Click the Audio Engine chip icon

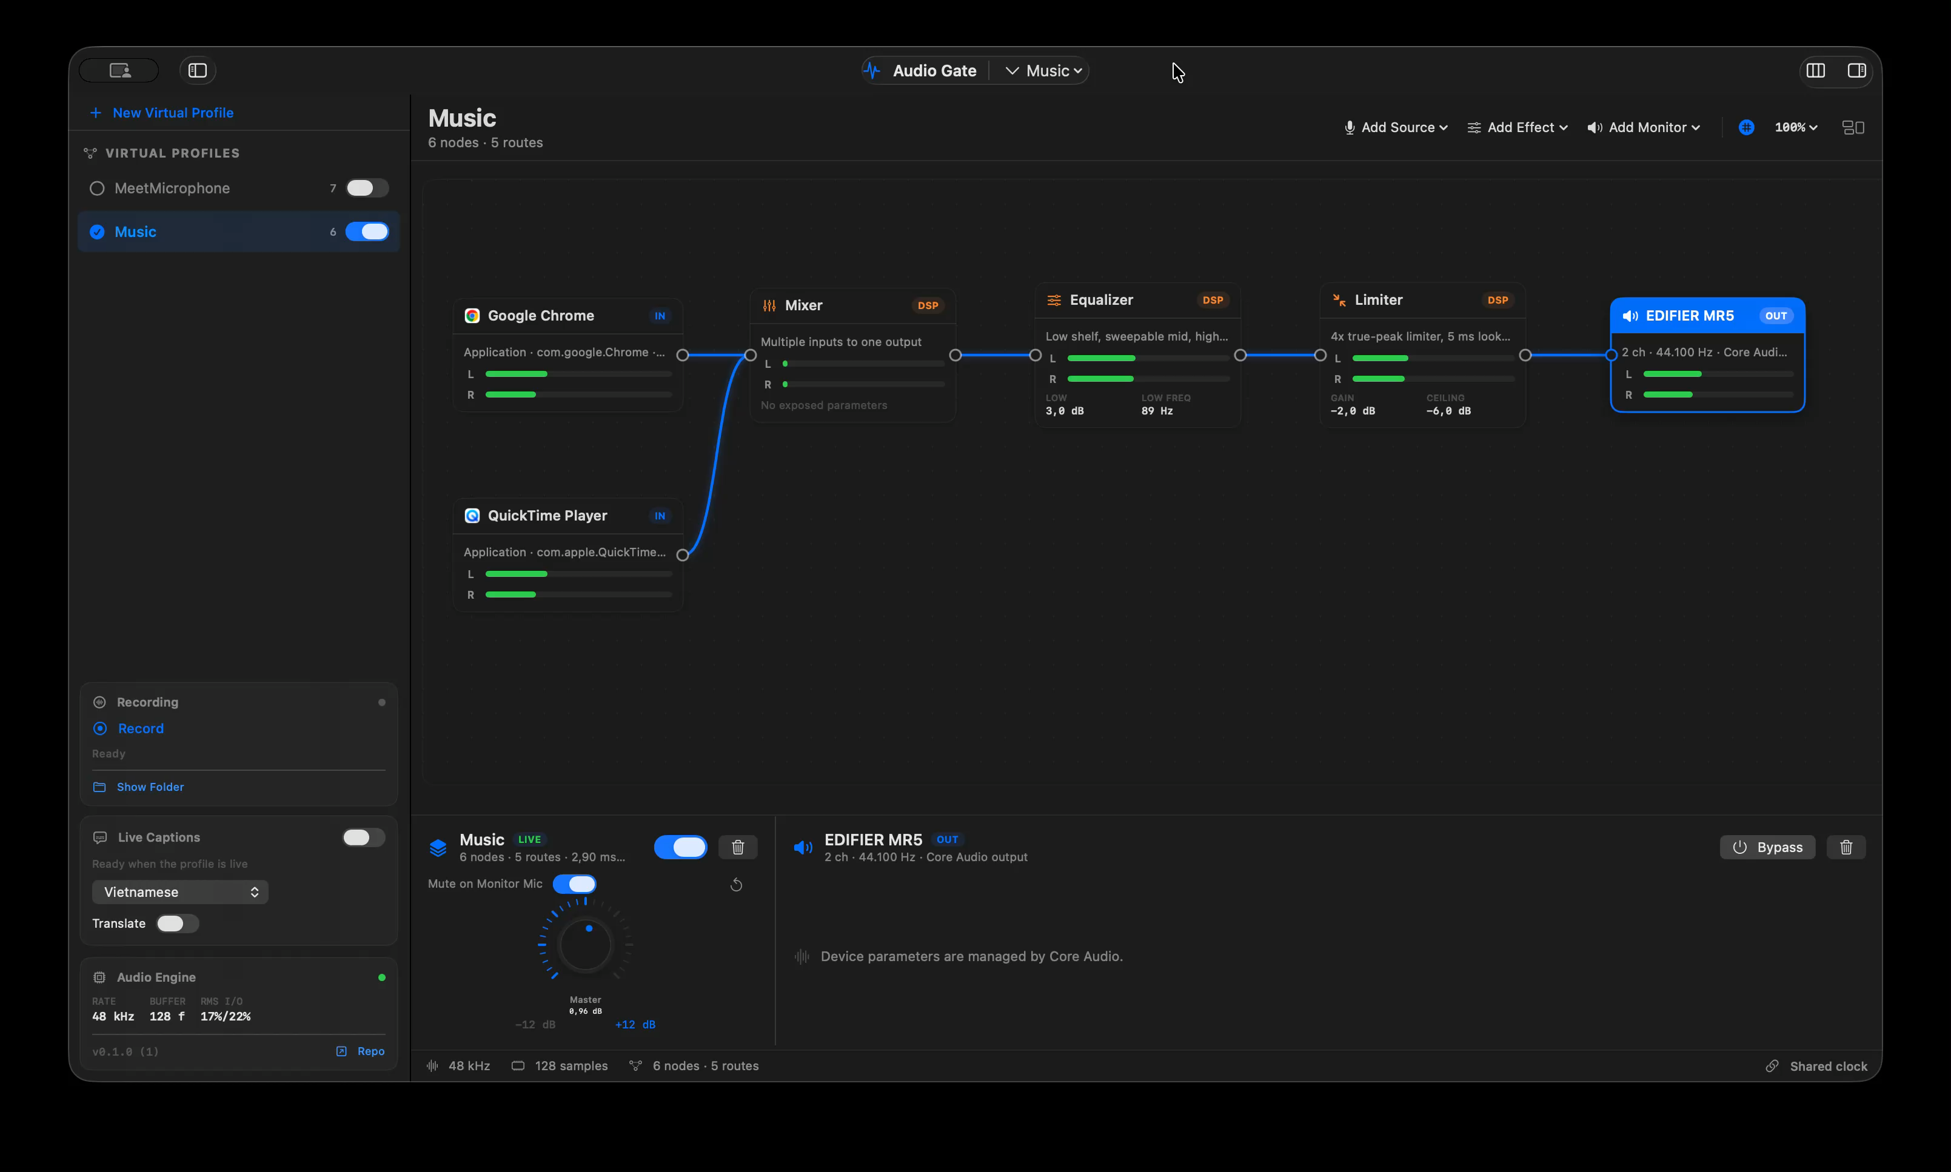click(x=99, y=977)
